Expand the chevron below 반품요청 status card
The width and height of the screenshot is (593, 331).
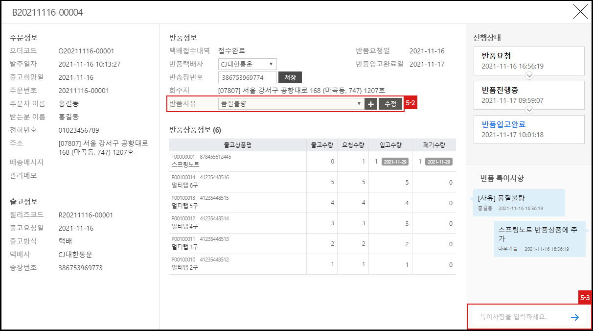point(529,75)
